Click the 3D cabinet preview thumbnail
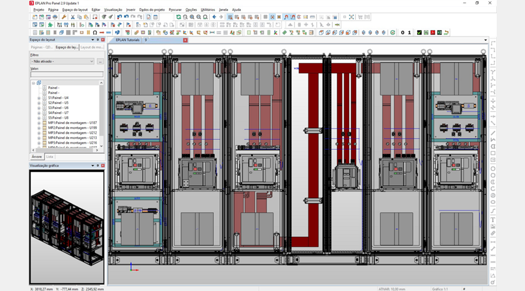Image resolution: width=525 pixels, height=291 pixels. point(66,226)
